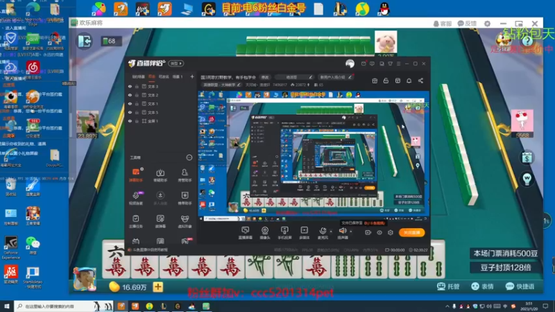Collapse the 工具箱 toolbox panel
555x312 pixels.
tap(189, 157)
